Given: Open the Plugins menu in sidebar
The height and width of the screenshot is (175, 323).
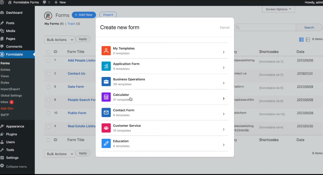Looking at the screenshot, I should (11, 134).
